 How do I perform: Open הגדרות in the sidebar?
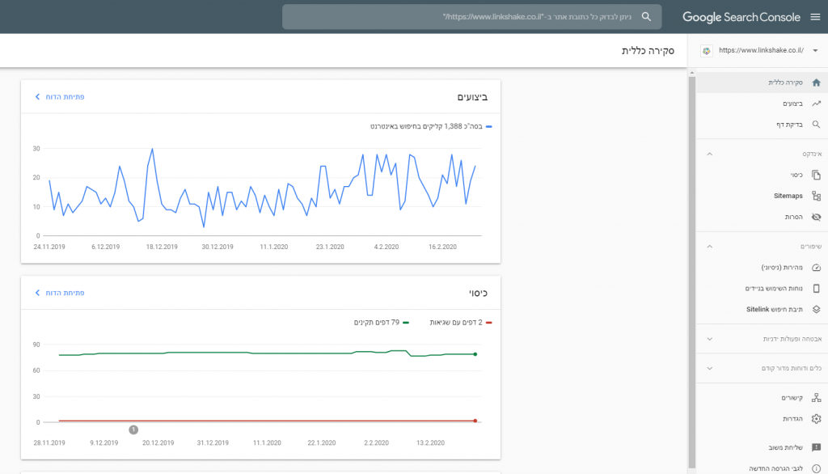pyautogui.click(x=762, y=419)
